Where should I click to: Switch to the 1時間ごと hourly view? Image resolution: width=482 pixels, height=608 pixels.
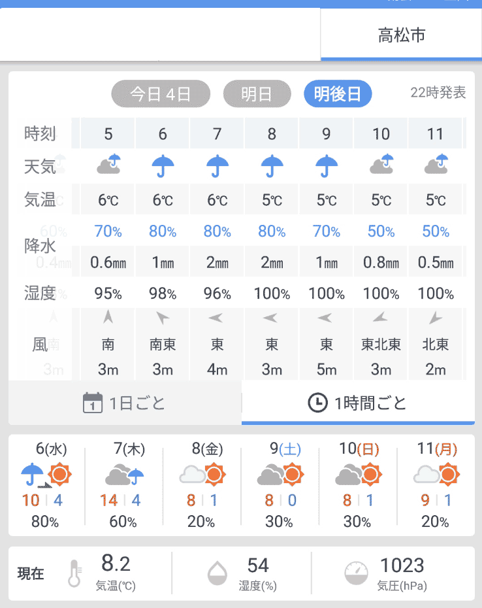(358, 403)
